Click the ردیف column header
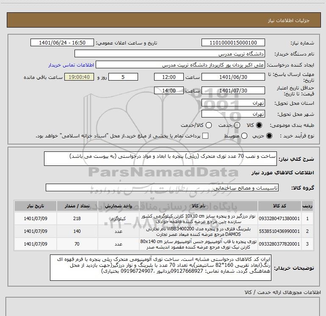Screen dimensions: 326x316 coord(307,206)
